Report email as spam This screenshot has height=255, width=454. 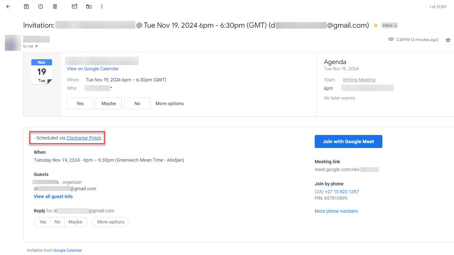[41, 7]
